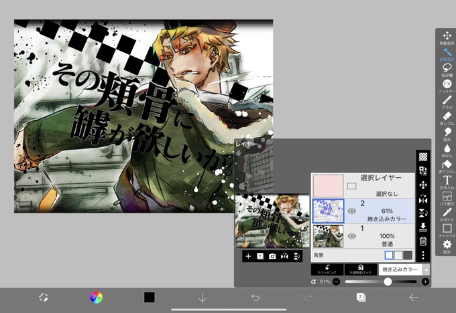Select the Eyedropper (スポイト) tool
This screenshot has height=313, width=456.
(x=447, y=215)
